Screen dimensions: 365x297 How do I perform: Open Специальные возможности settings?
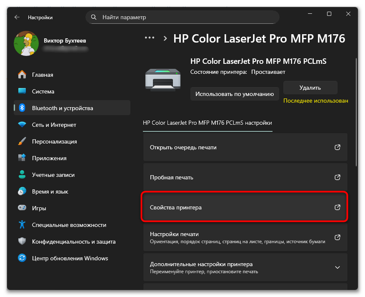point(72,225)
